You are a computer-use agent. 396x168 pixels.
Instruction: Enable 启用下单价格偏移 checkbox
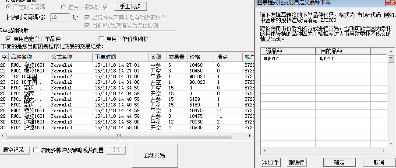coord(101,39)
